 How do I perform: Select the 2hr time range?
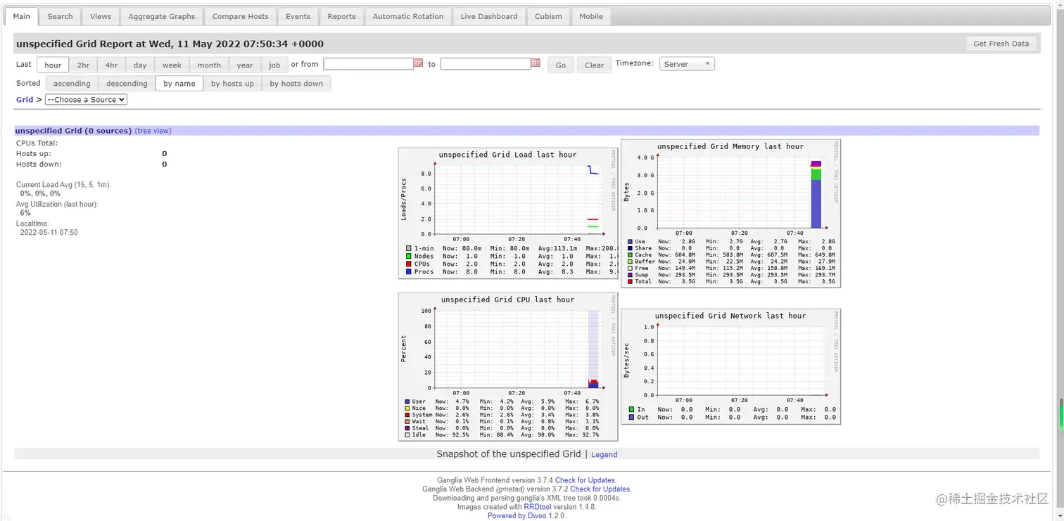(x=83, y=65)
